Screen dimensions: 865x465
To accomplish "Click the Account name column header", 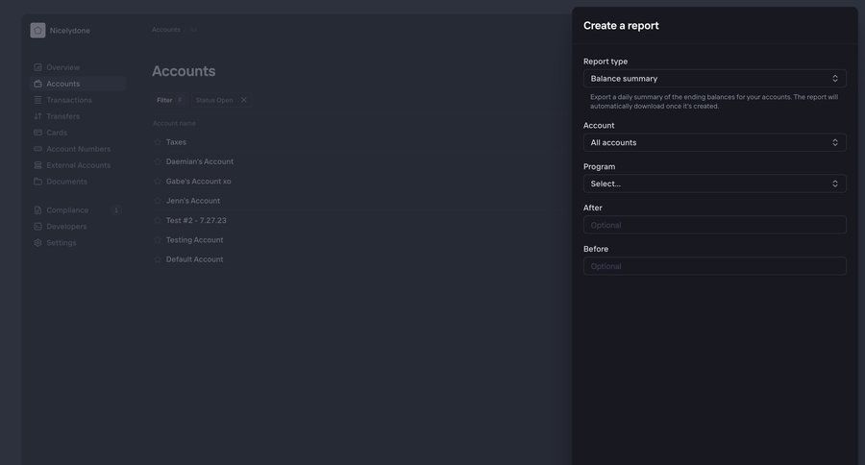I will point(174,124).
